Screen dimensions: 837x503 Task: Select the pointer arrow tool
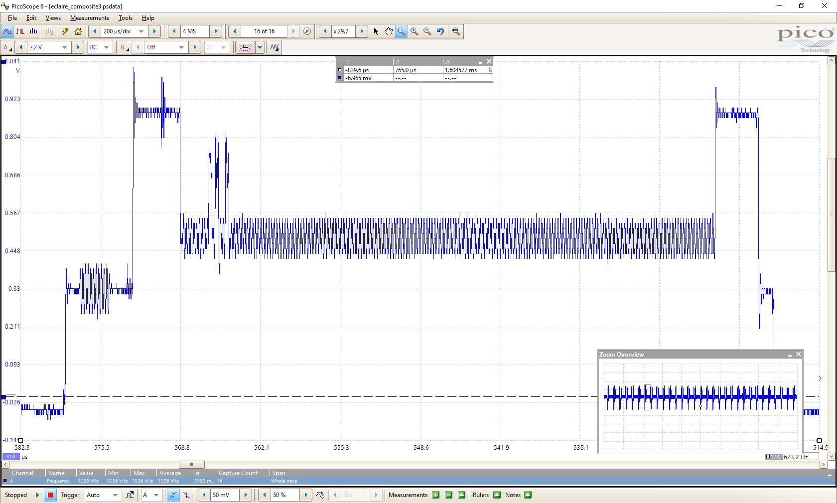pos(376,31)
